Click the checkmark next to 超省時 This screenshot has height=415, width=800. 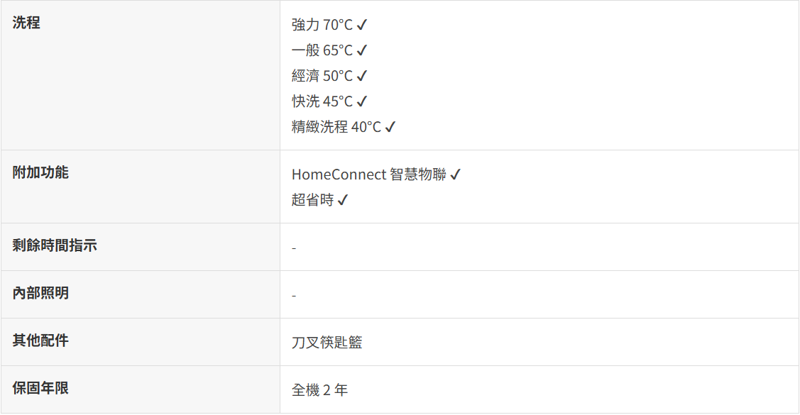pos(343,200)
